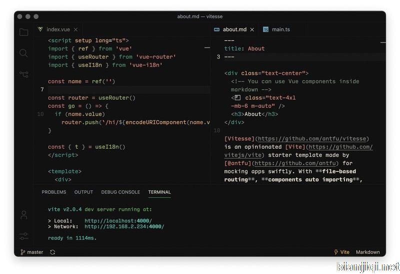Open the localhost:4000 link in terminal

118,220
